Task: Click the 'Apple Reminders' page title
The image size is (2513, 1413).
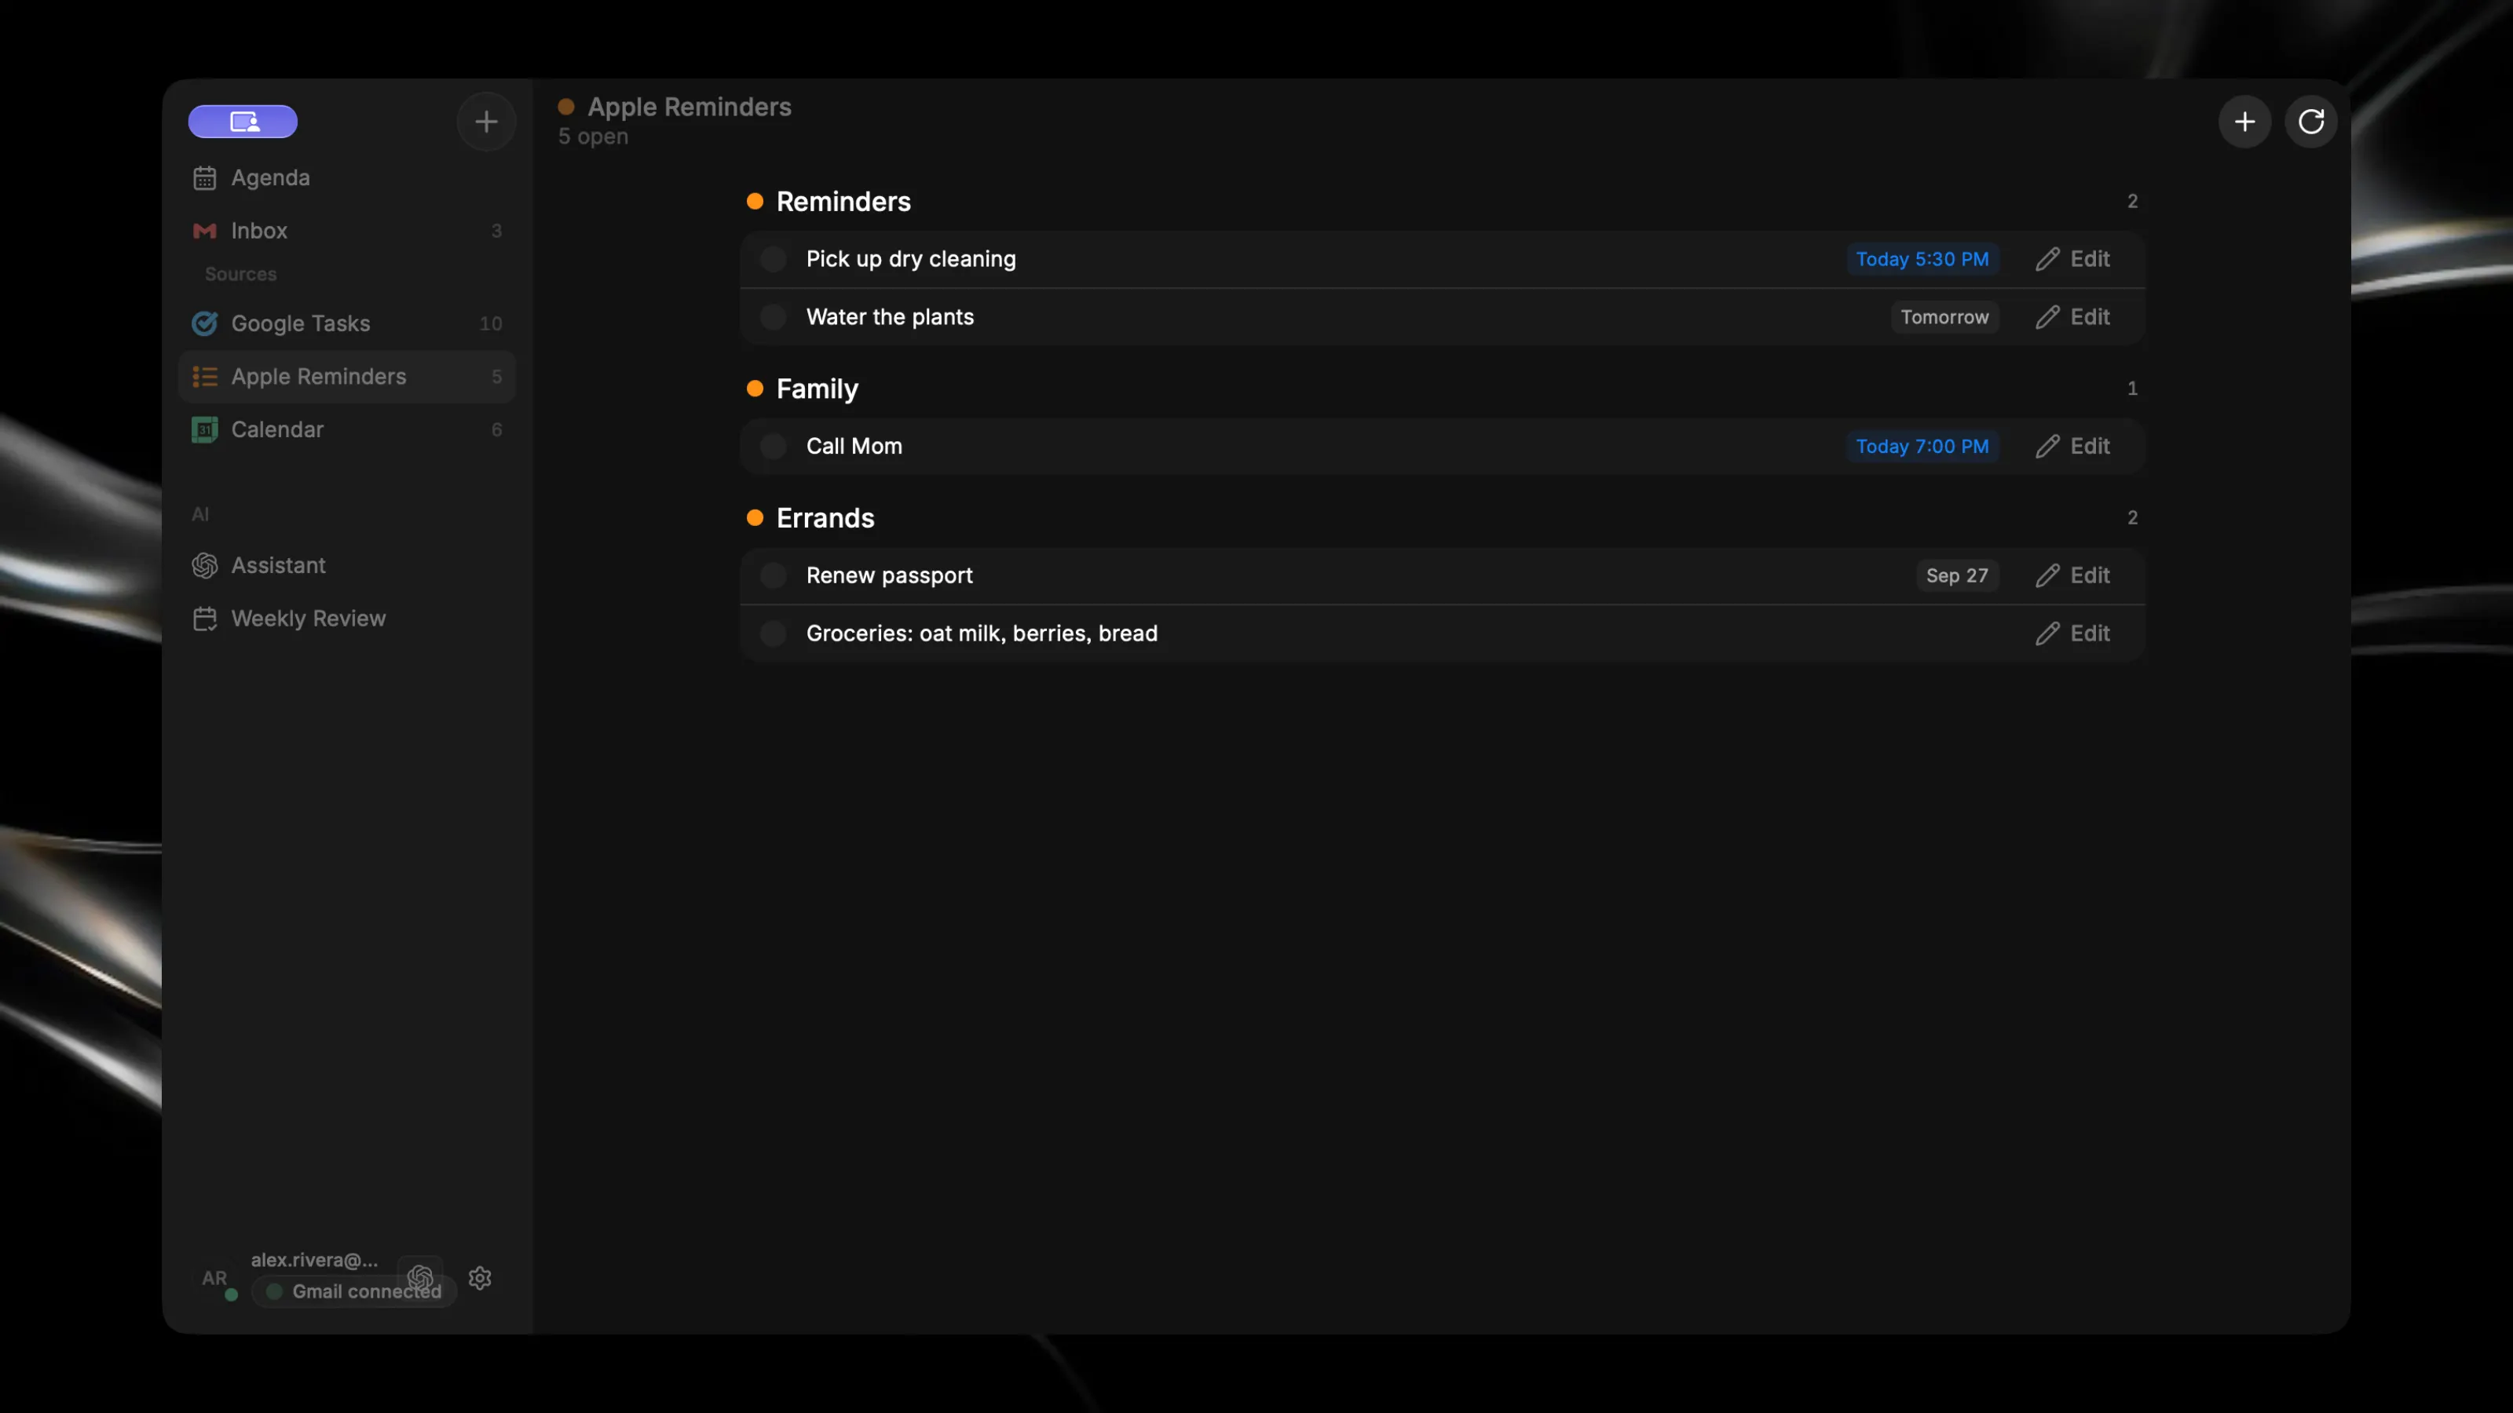Action: (x=689, y=106)
